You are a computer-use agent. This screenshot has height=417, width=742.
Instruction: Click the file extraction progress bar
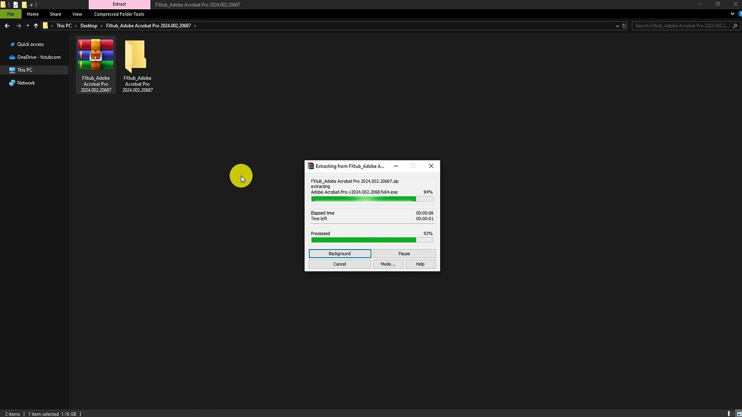pyautogui.click(x=372, y=199)
